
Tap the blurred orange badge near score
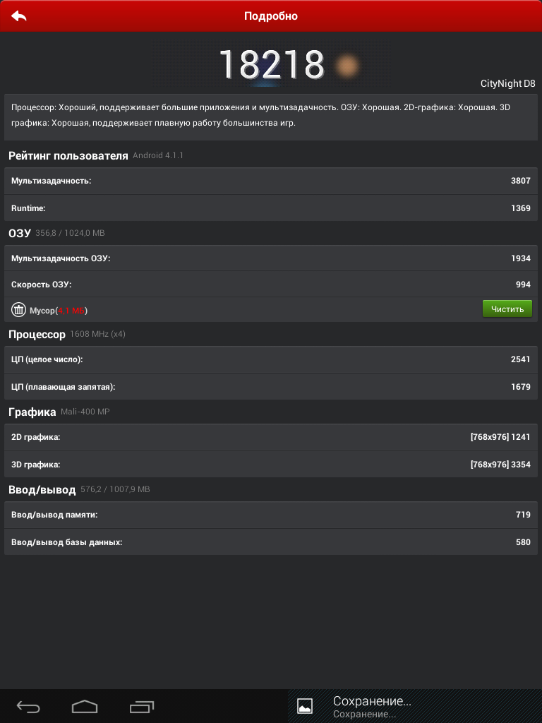point(346,66)
